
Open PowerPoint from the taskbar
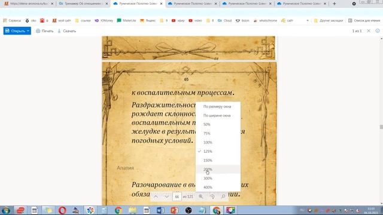[174, 210]
